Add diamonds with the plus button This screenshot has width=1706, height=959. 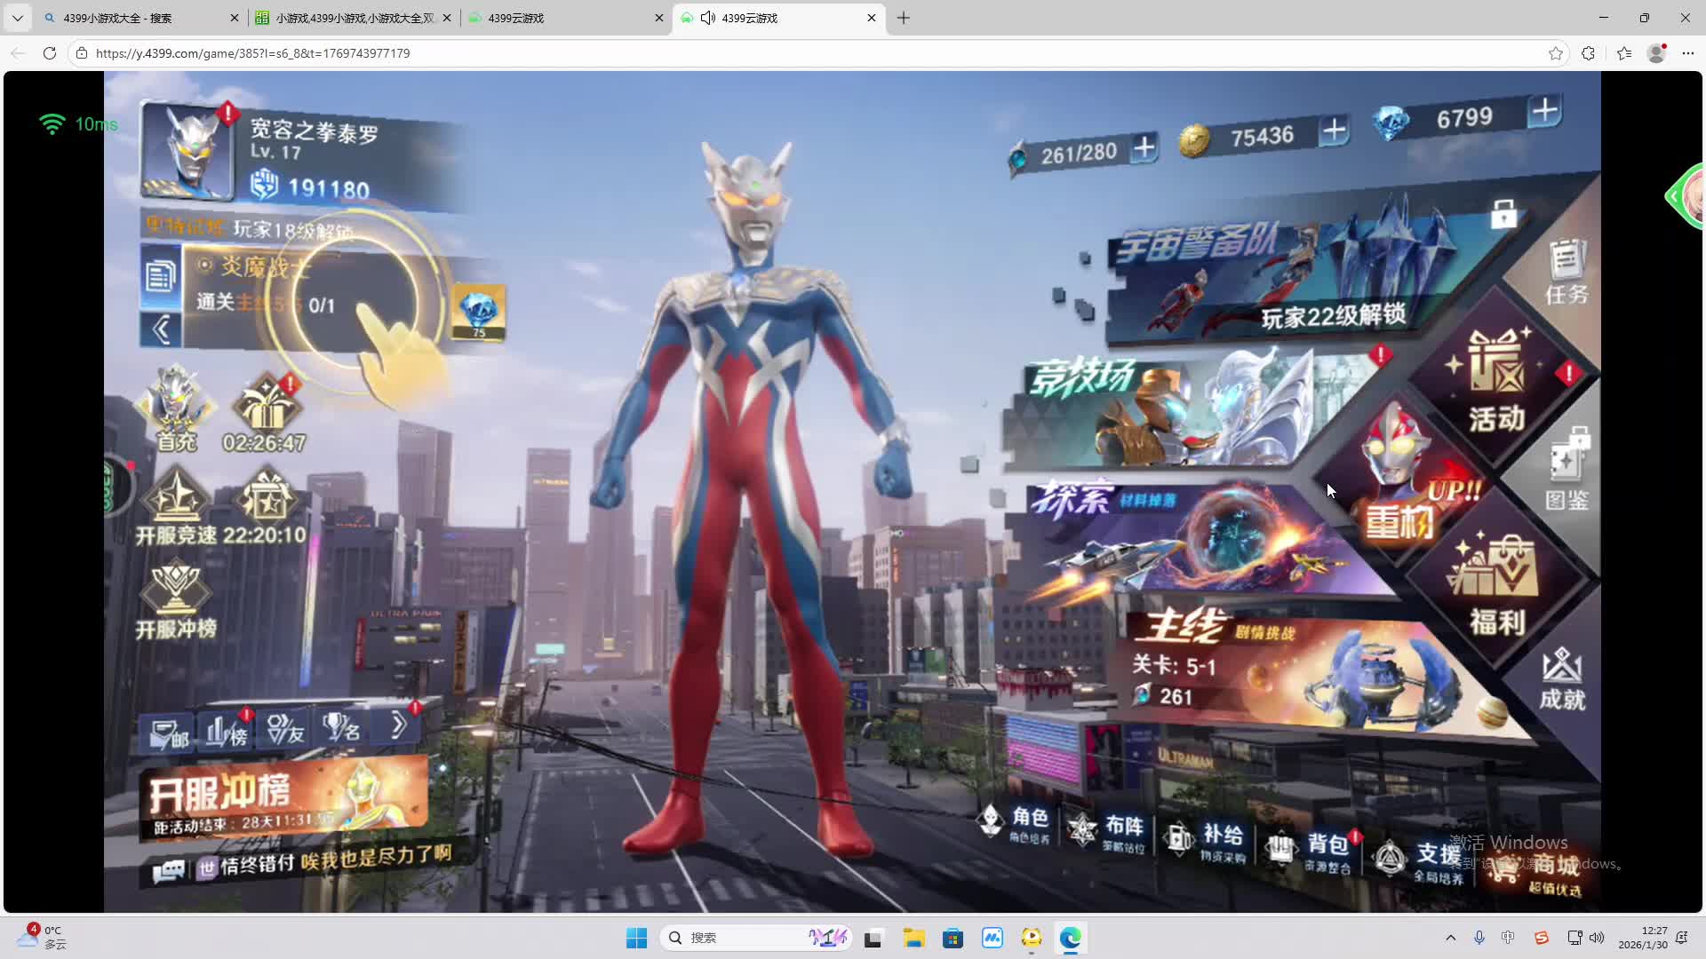(x=1544, y=111)
